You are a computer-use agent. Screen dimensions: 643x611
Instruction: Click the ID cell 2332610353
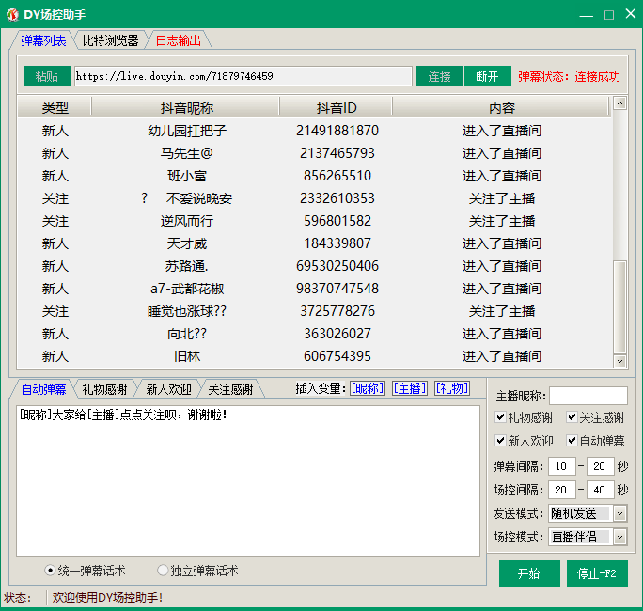click(x=337, y=198)
